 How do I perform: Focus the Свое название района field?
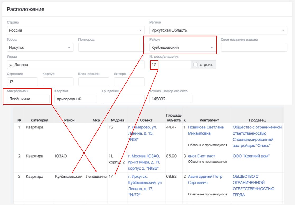[x=254, y=47]
